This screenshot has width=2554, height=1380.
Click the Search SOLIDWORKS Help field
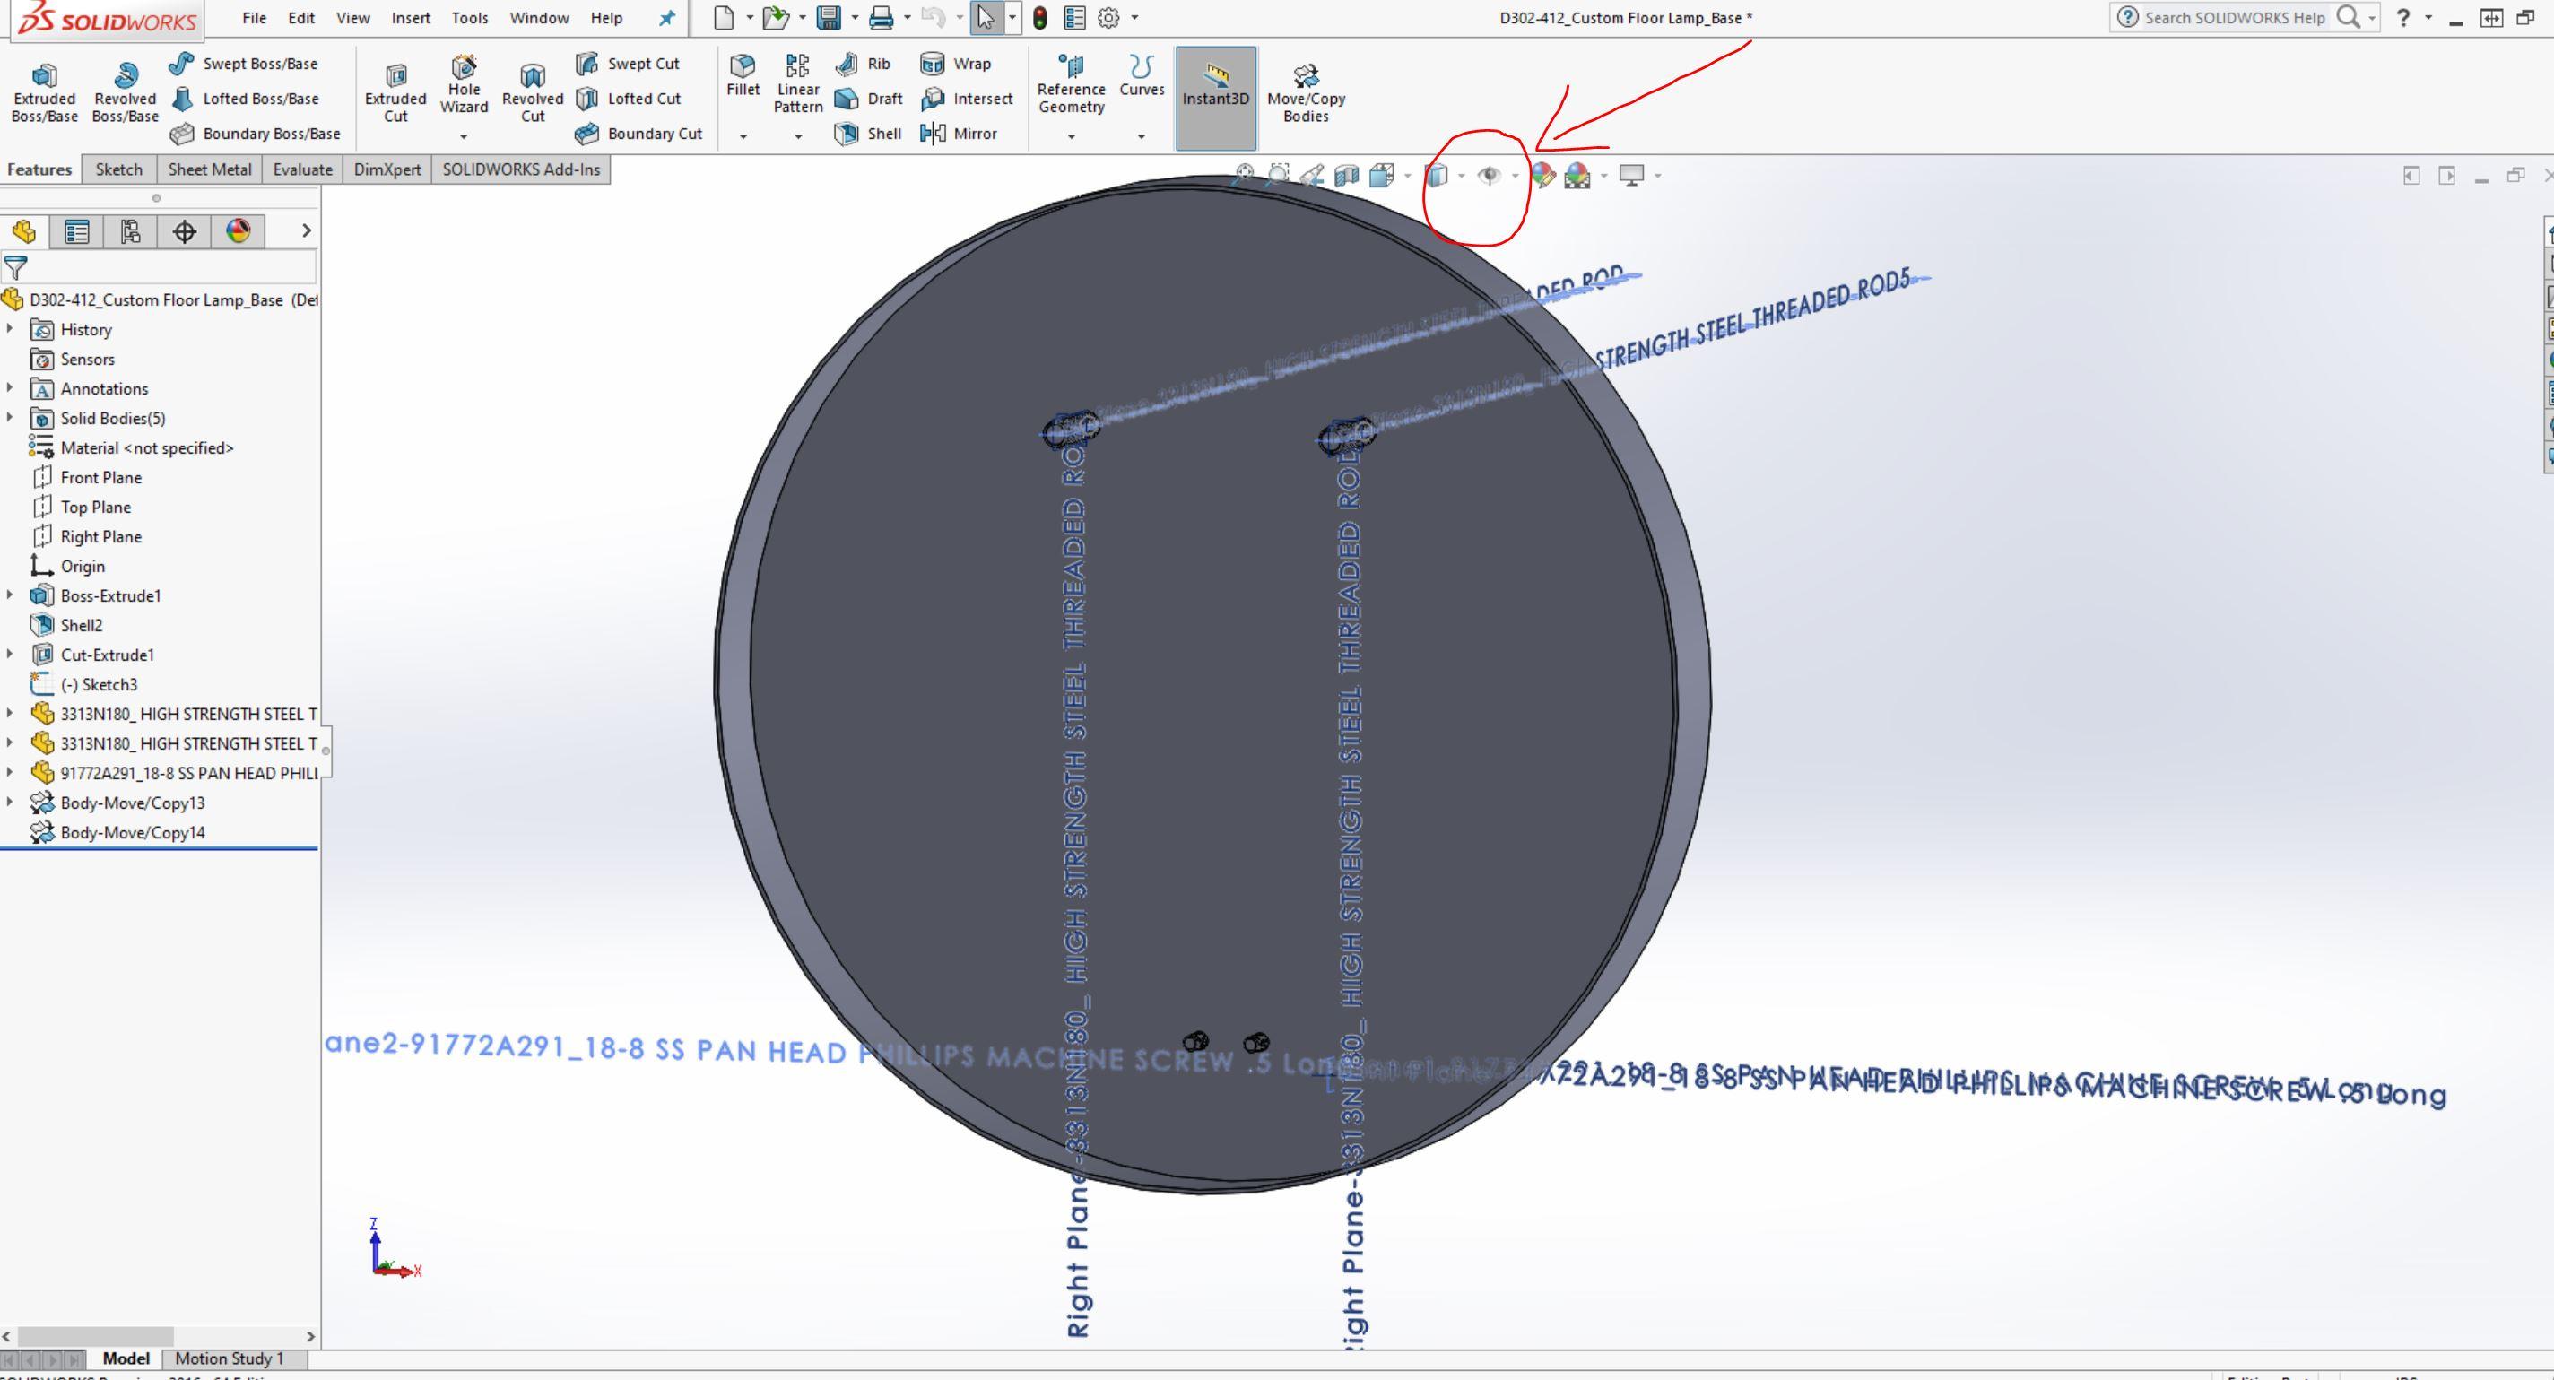pos(2234,18)
